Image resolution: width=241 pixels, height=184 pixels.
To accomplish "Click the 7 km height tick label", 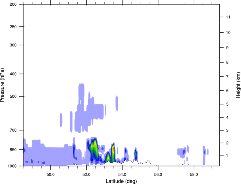I will click(227, 77).
